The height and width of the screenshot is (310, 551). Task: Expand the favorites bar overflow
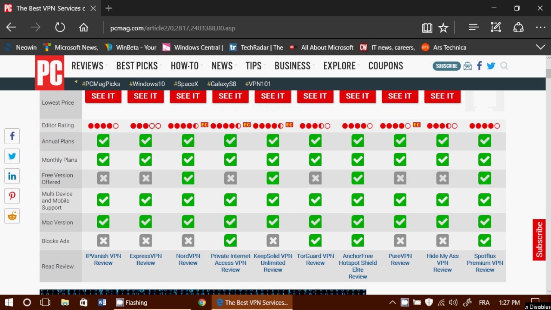pyautogui.click(x=541, y=47)
